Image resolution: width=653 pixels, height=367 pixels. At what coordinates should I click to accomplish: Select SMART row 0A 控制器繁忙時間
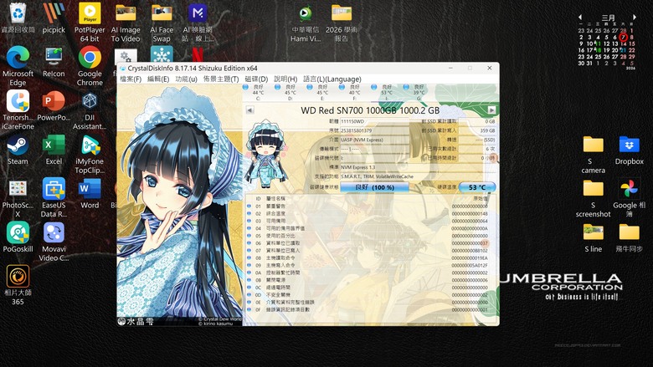pyautogui.click(x=369, y=273)
